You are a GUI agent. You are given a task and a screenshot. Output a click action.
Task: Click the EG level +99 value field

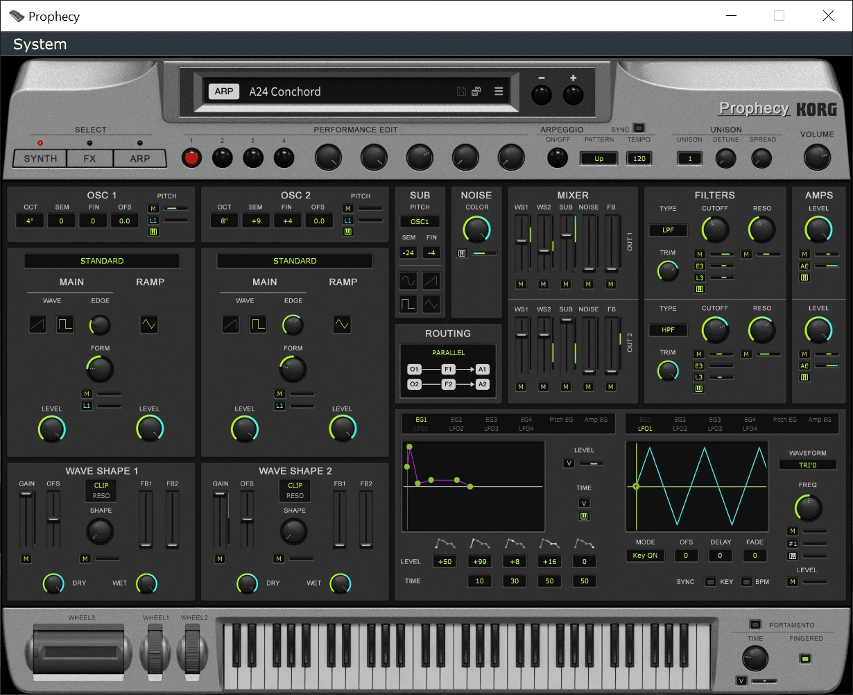pyautogui.click(x=479, y=561)
